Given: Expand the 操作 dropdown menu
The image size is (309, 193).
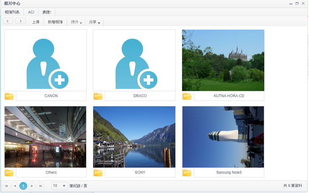Looking at the screenshot, I should [x=76, y=22].
